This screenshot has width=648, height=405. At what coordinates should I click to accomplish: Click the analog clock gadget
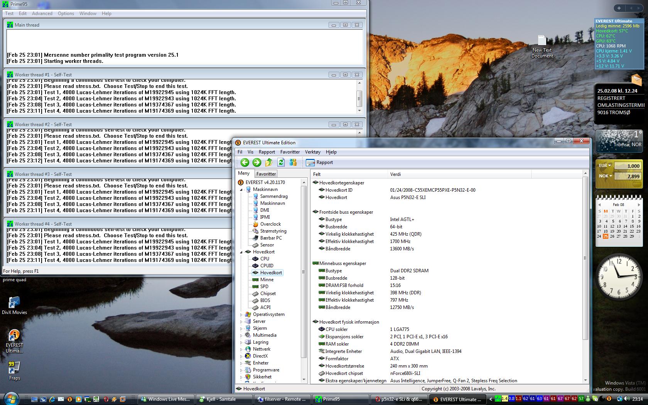(619, 277)
